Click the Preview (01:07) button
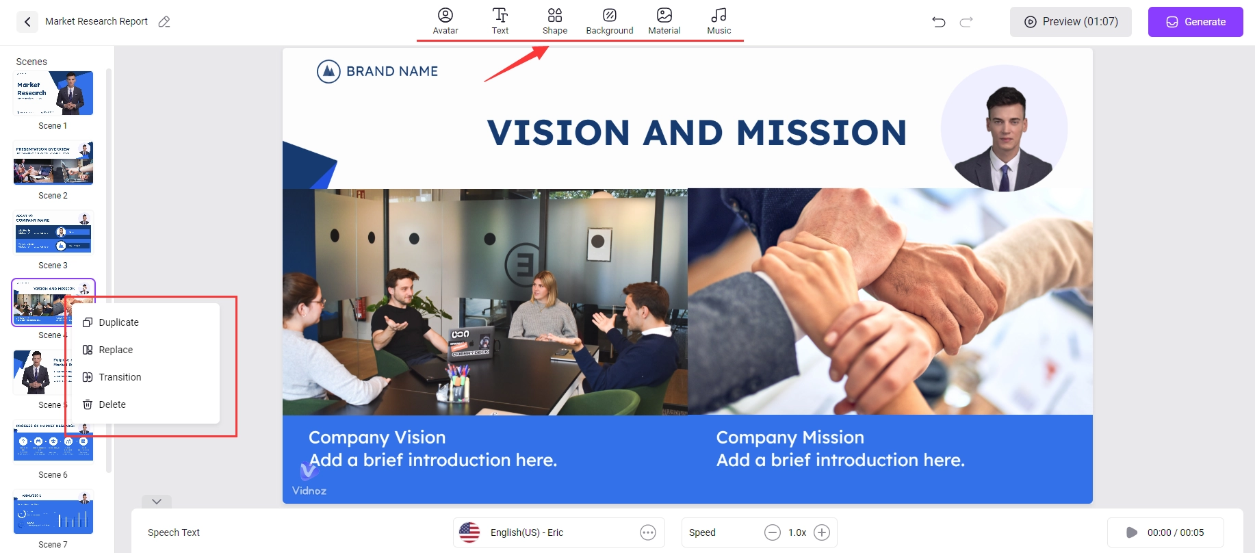The image size is (1255, 553). [1071, 22]
